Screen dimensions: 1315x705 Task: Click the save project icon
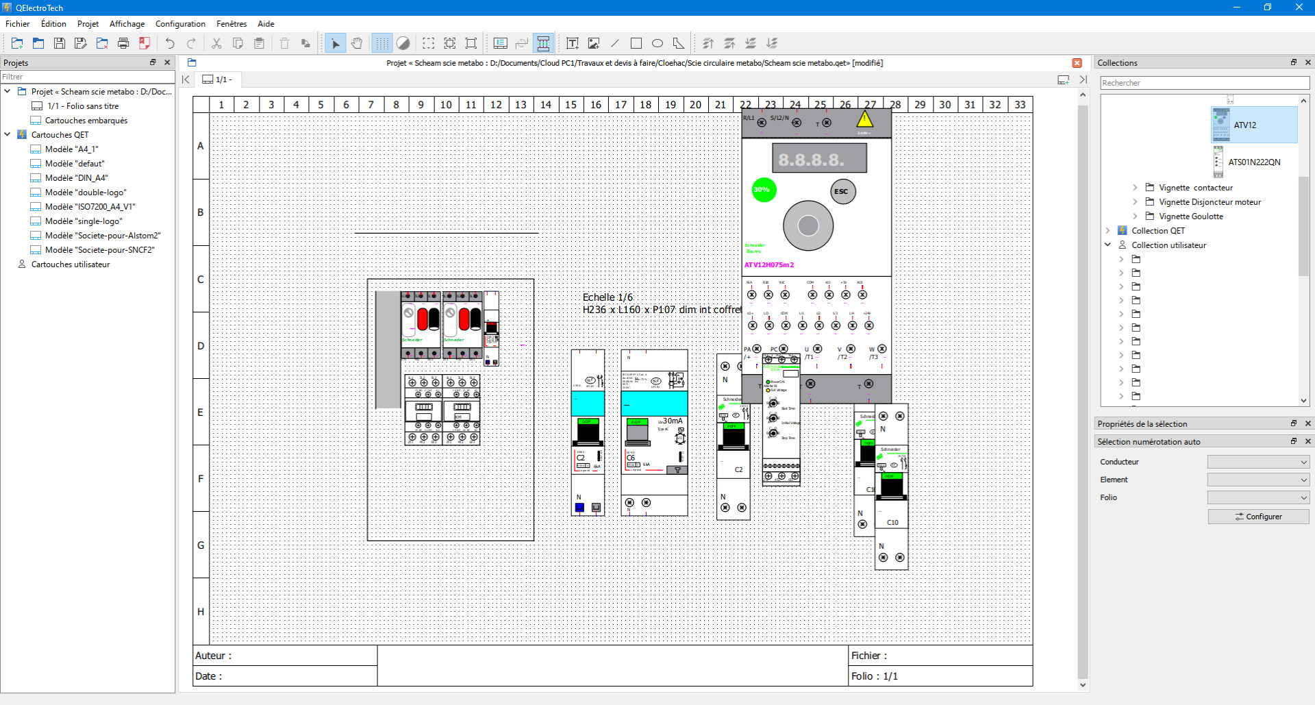point(60,44)
